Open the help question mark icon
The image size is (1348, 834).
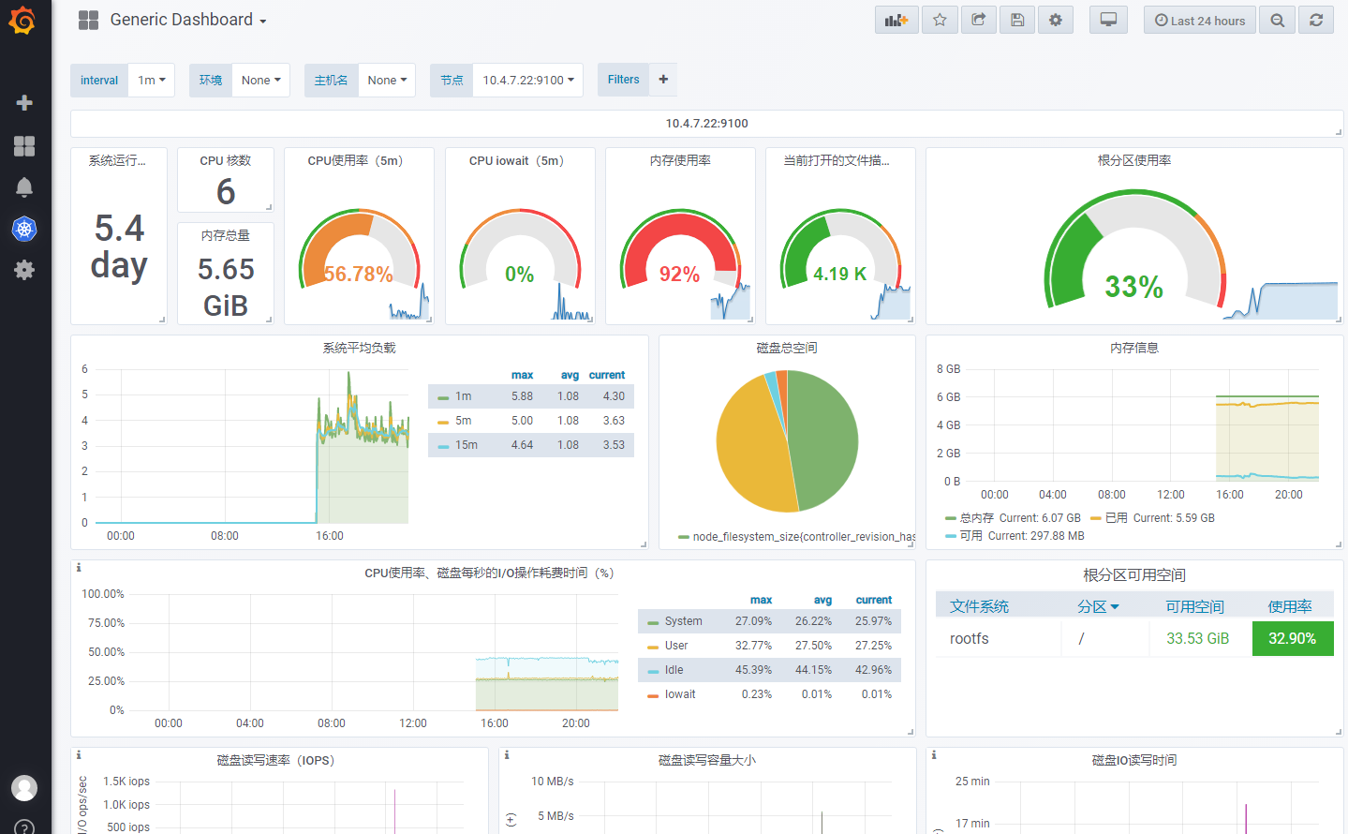24,828
